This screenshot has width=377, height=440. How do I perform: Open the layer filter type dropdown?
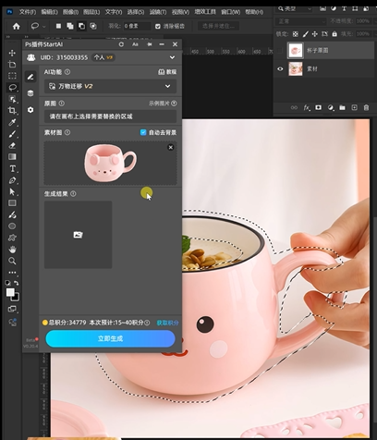295,9
